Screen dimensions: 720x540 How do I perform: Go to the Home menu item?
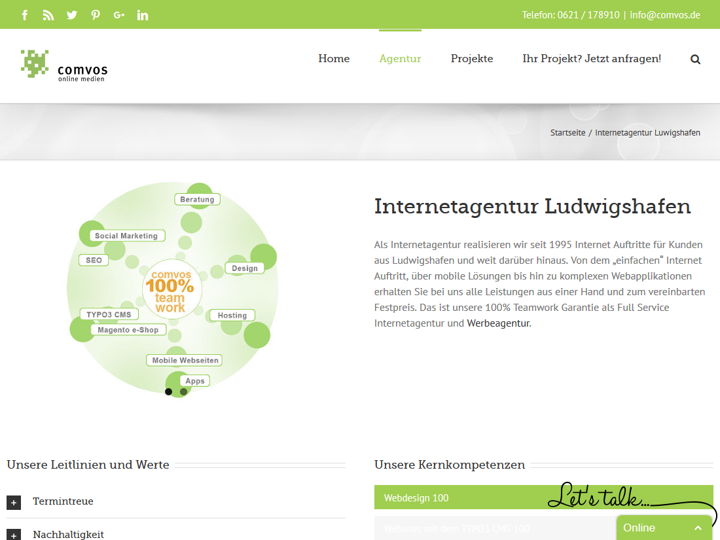[x=334, y=59]
